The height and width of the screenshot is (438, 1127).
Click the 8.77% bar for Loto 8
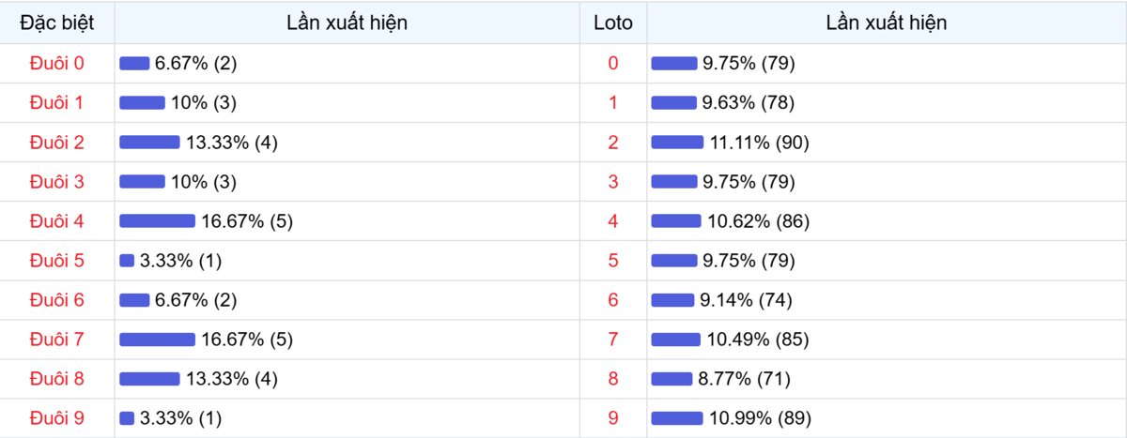672,379
